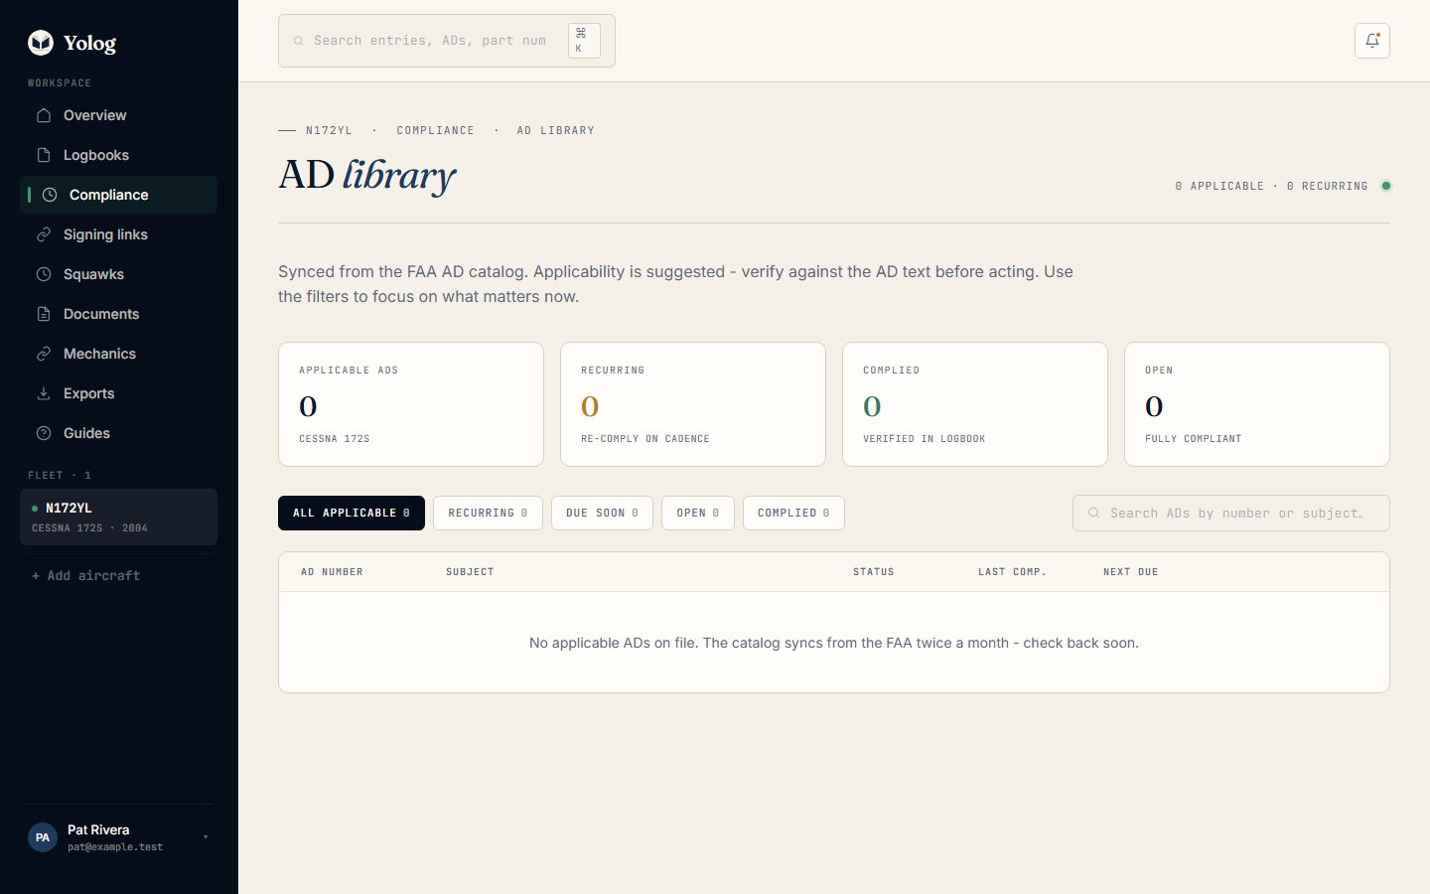Open the Open fully compliant card
This screenshot has width=1430, height=894.
[1257, 404]
